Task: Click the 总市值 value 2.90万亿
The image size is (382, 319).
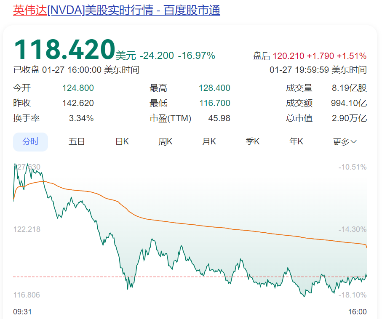Action: (349, 118)
